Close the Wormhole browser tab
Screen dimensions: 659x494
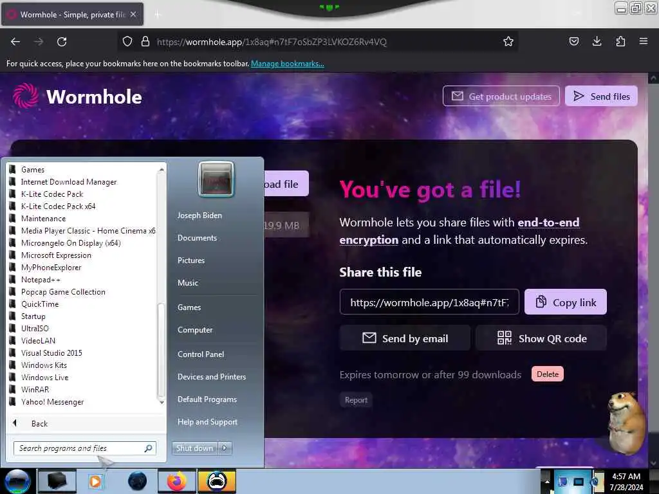[x=133, y=14]
